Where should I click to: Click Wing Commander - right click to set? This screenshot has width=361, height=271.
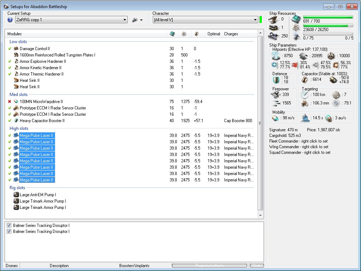click(x=299, y=147)
